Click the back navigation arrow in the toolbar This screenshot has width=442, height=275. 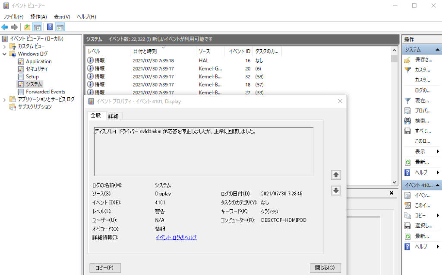coord(5,27)
